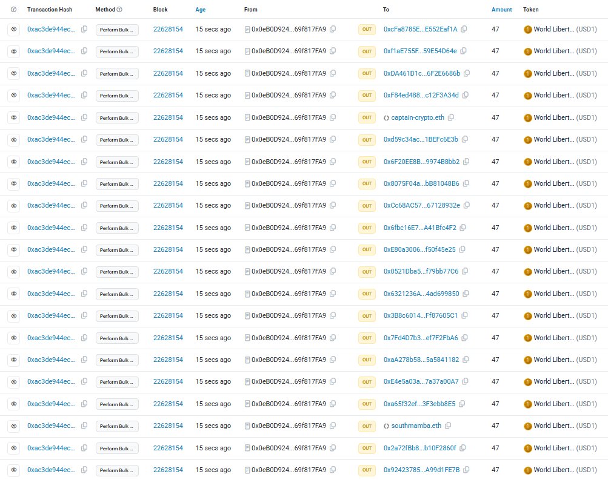Copy address 0x2a72fBb8...b10F2860f
Screen dimensions: 608x480
pyautogui.click(x=463, y=448)
